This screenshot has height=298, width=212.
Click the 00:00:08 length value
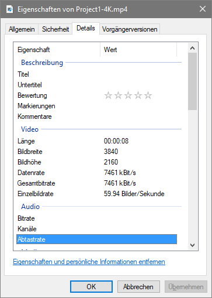pos(116,141)
